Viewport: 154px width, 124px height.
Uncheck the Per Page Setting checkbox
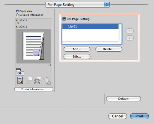pyautogui.click(x=64, y=19)
